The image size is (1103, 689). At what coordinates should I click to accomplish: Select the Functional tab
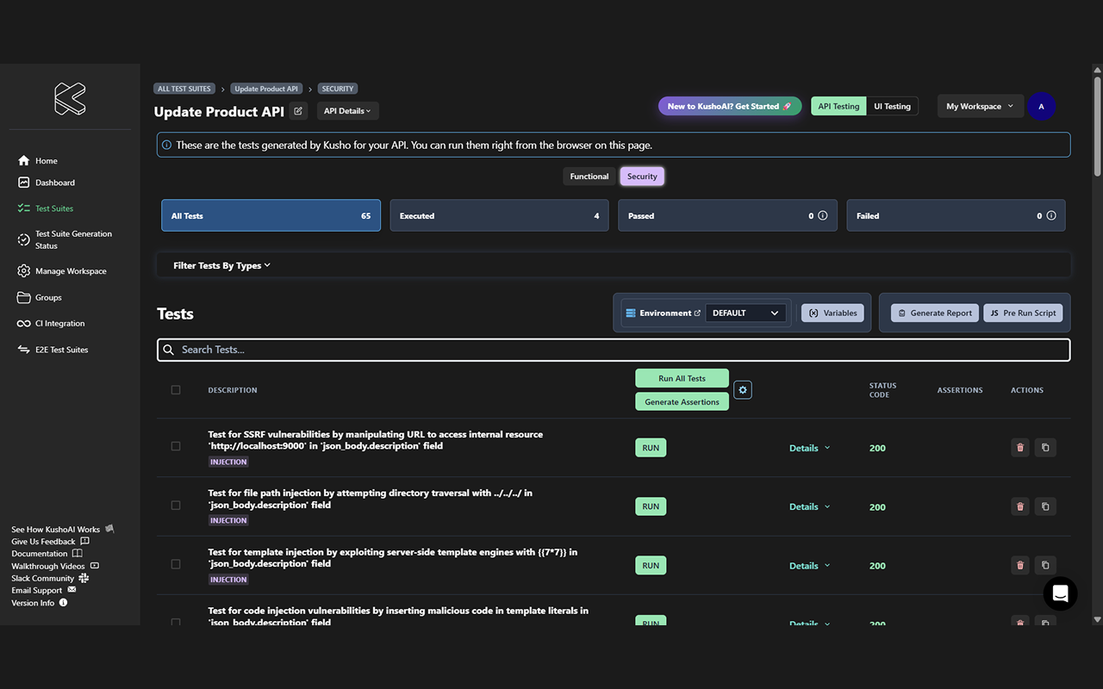point(589,177)
